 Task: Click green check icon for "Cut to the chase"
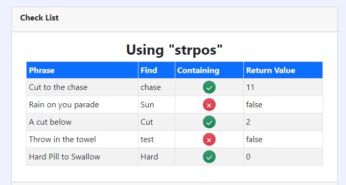209,87
